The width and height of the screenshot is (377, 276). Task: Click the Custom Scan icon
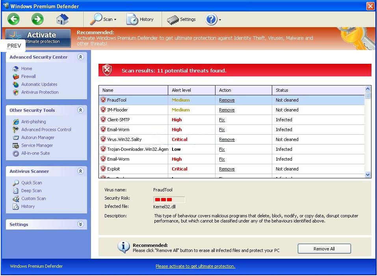(16, 199)
